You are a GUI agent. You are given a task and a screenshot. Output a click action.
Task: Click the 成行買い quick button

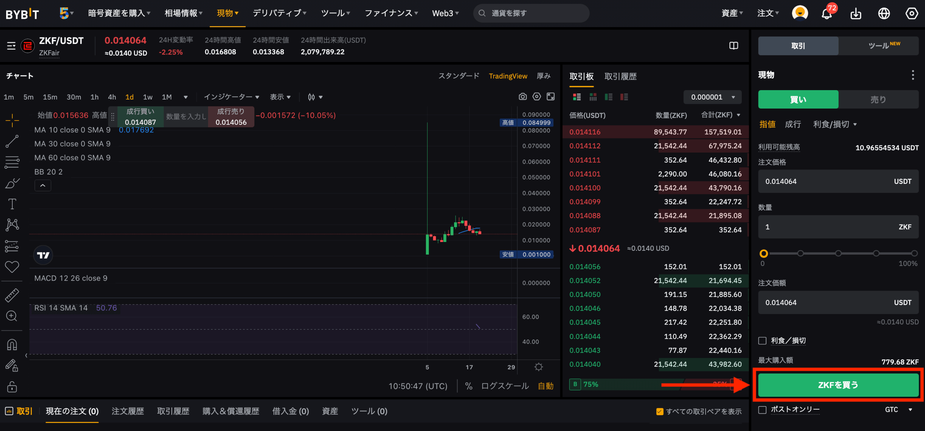[x=140, y=117]
